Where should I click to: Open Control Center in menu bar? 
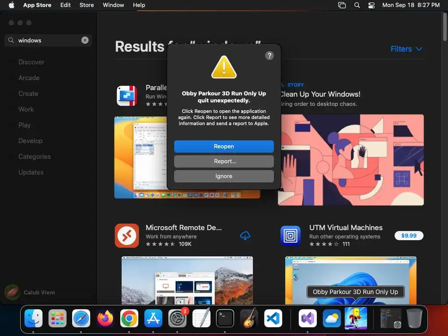(x=371, y=5)
